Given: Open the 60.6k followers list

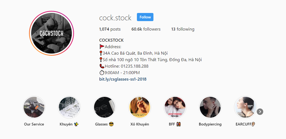Looking at the screenshot, I should tap(146, 29).
